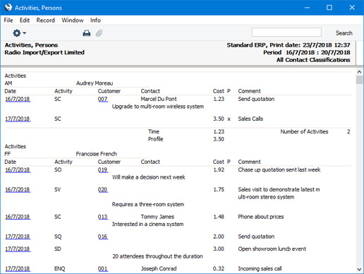The width and height of the screenshot is (364, 274).
Task: Click 'Audrey Moreau' person name
Action: pos(95,83)
